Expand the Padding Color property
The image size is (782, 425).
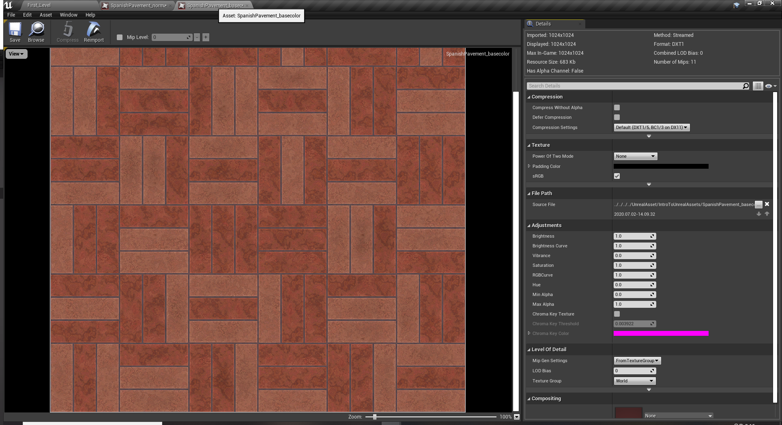[x=529, y=166]
